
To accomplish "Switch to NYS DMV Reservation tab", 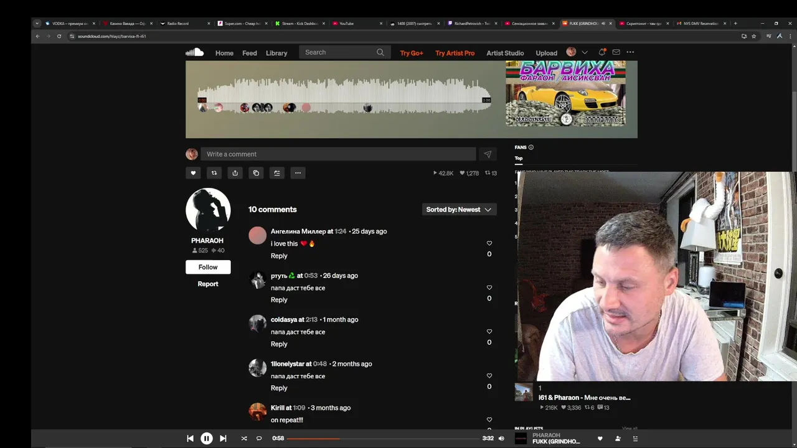I will [x=700, y=23].
